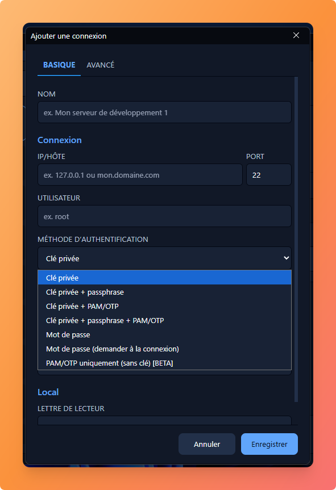The image size is (336, 490).
Task: Pick Clé privée + PAM/OTP option
Action: click(x=164, y=306)
